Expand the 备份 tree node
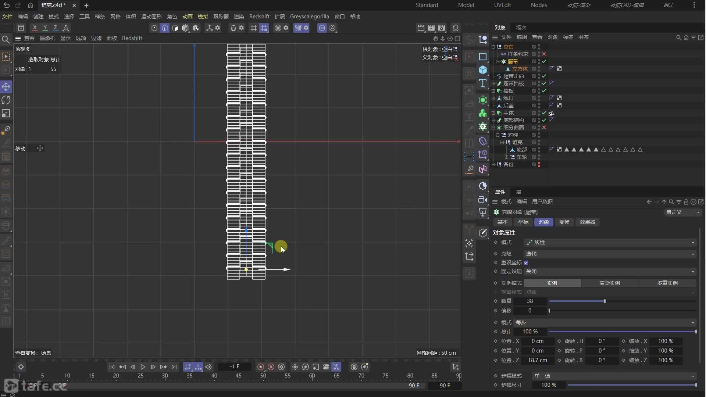 point(493,164)
